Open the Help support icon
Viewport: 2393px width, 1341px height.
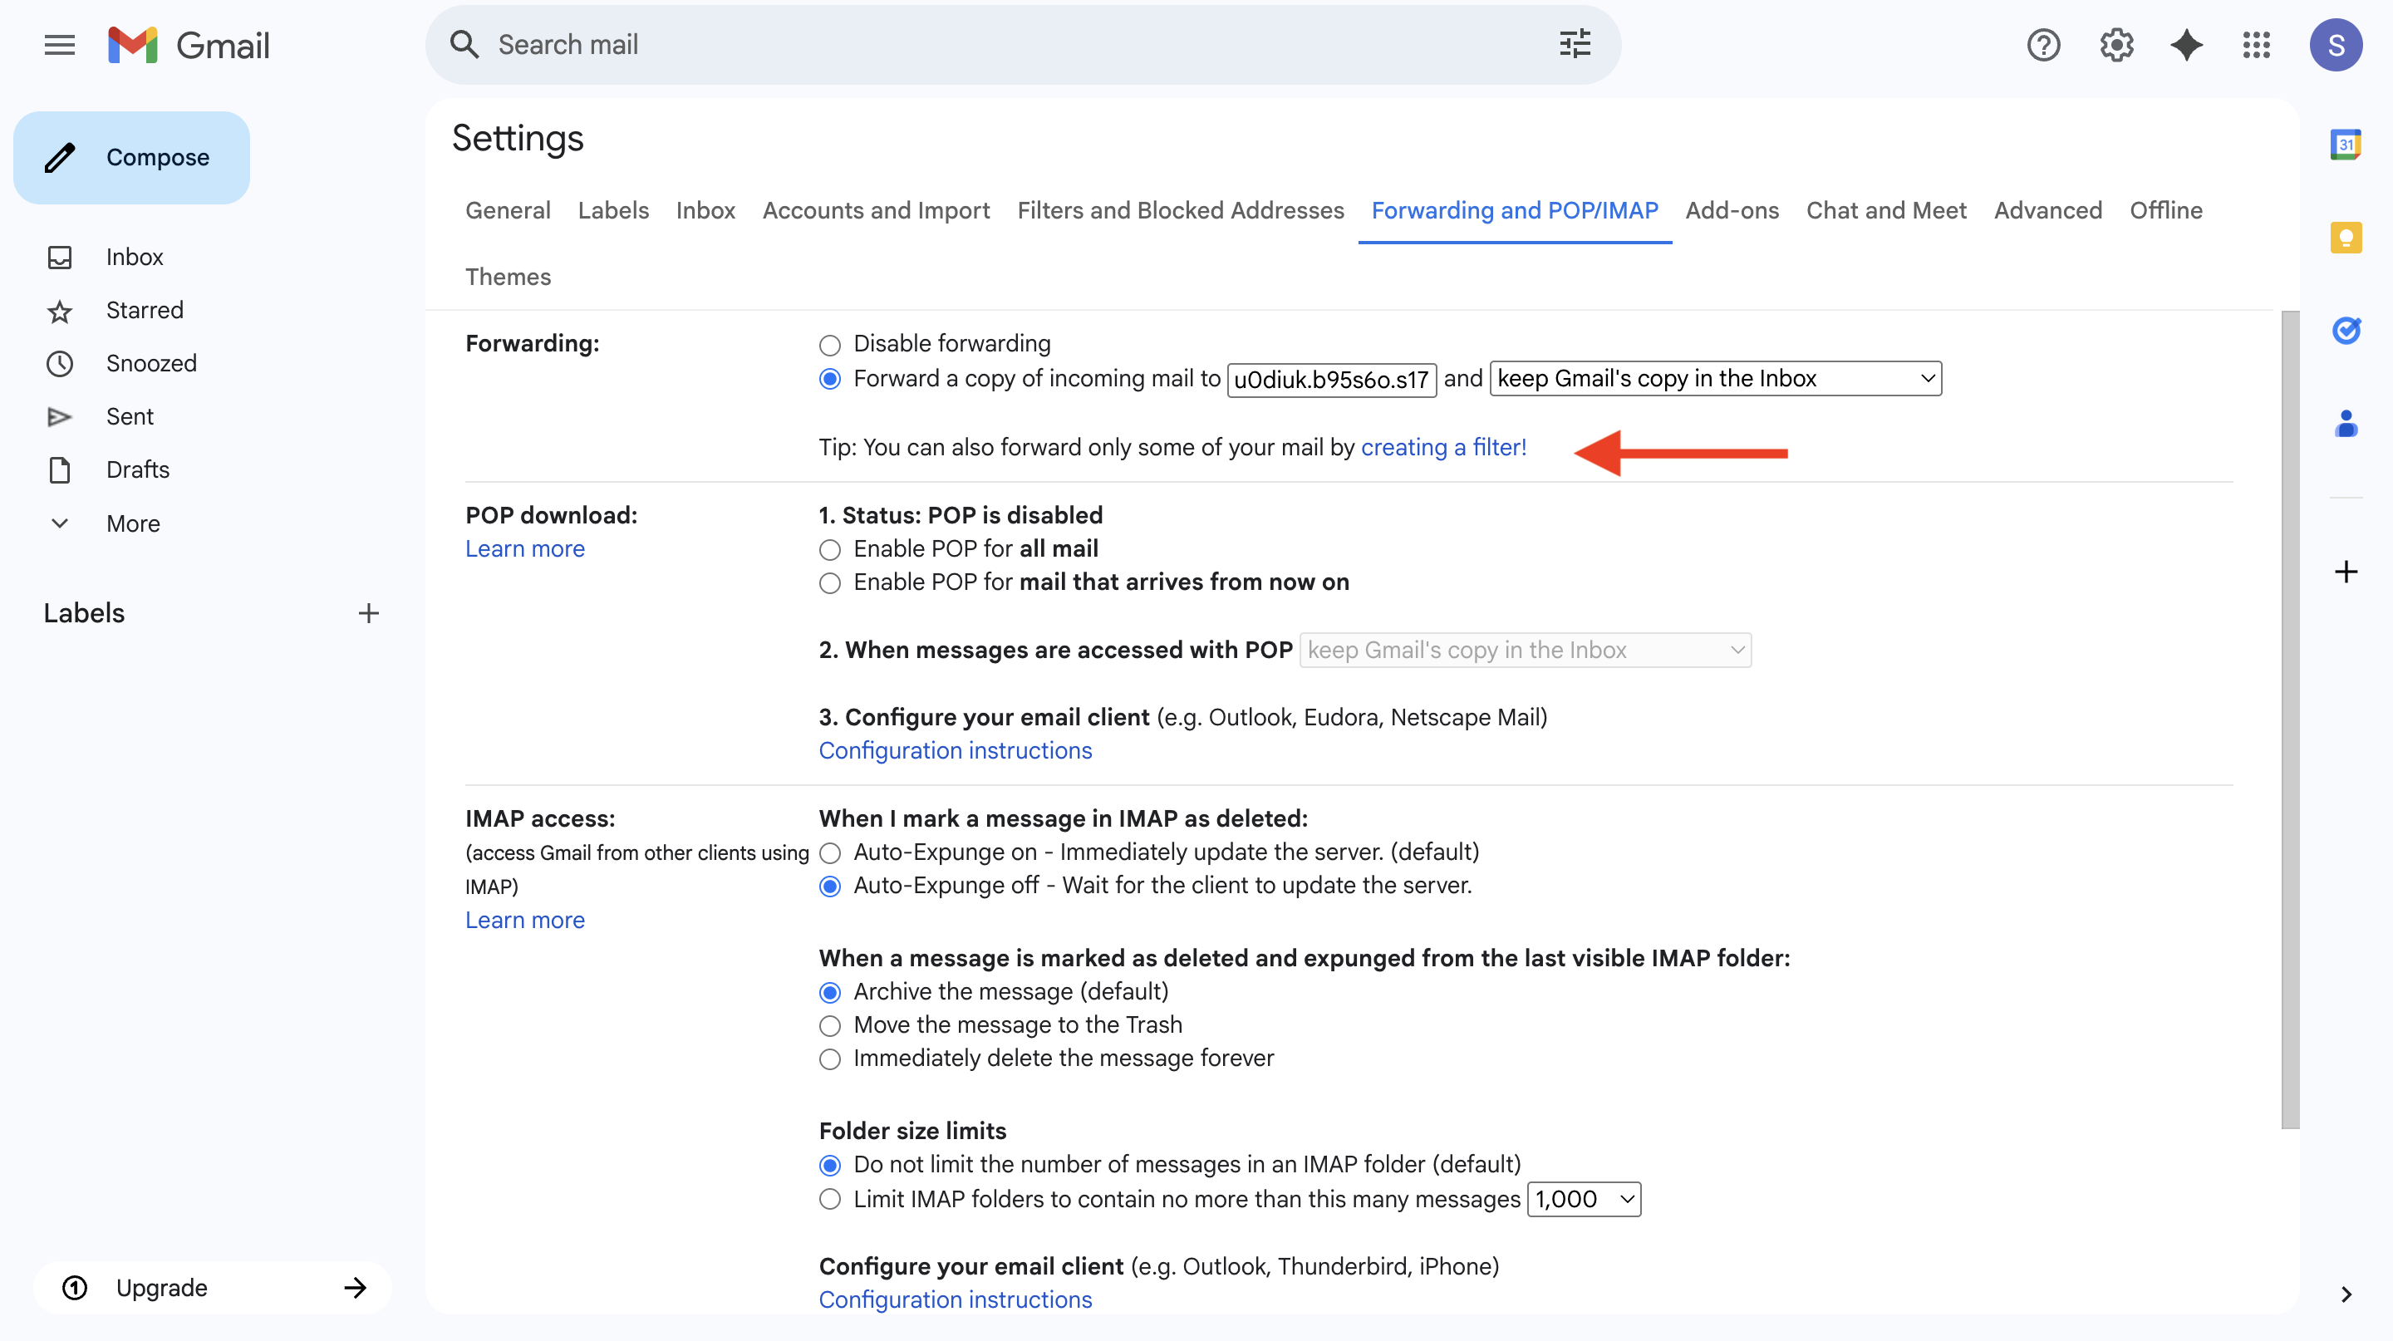point(2043,45)
